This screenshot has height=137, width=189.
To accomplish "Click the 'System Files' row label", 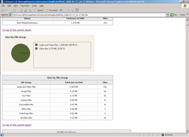I will (26, 100).
